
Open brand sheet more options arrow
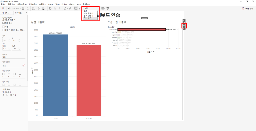point(184,29)
